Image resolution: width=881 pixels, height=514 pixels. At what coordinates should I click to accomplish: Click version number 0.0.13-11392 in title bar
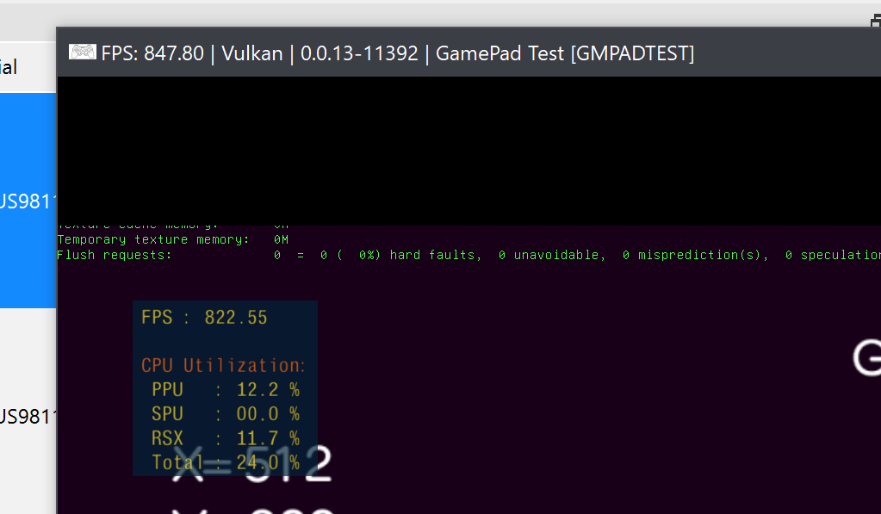(x=359, y=53)
